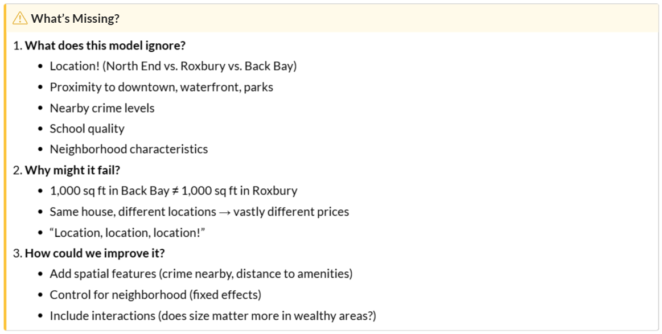Click the "Add spatial features" bullet
662x334 pixels.
tap(102, 274)
